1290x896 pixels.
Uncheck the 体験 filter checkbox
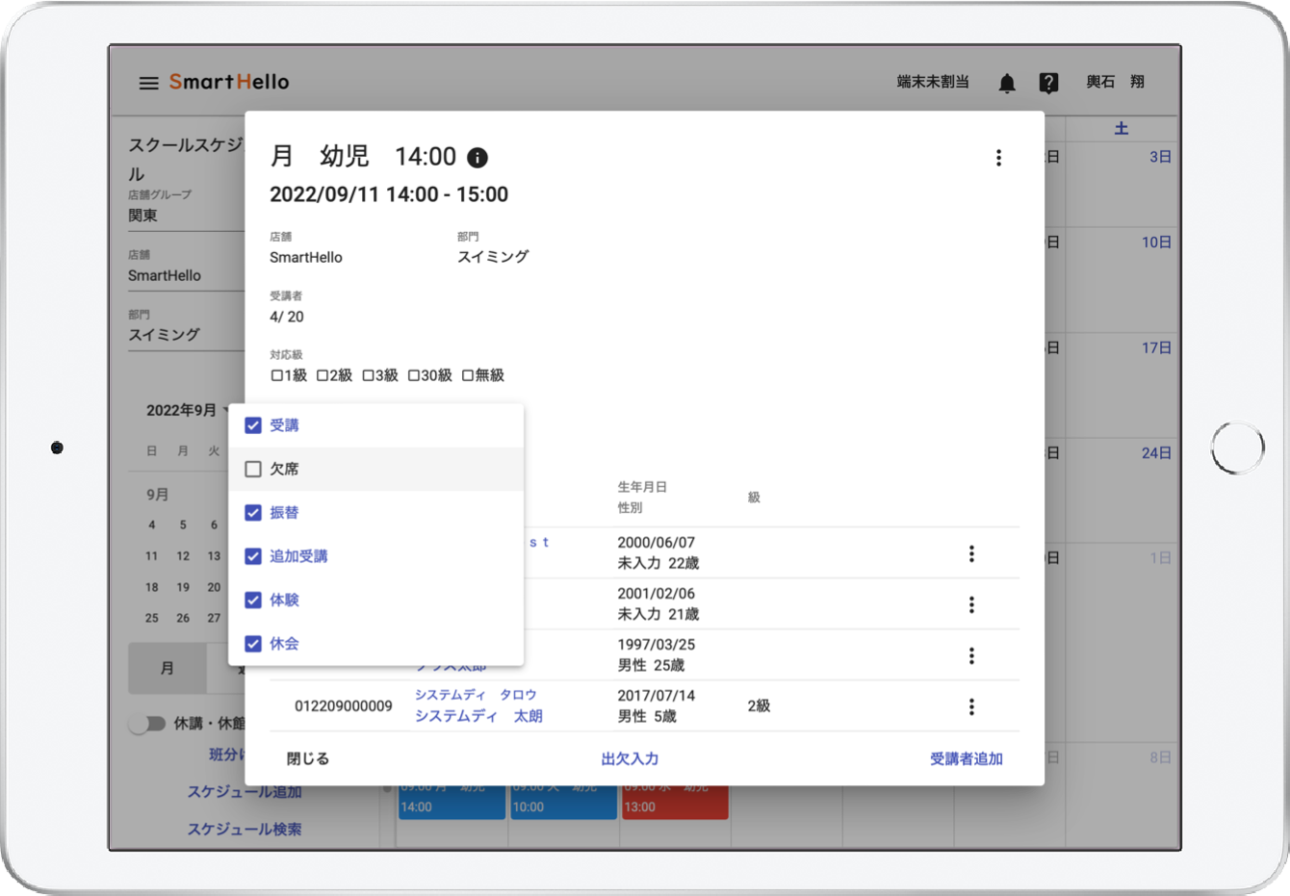pos(253,600)
